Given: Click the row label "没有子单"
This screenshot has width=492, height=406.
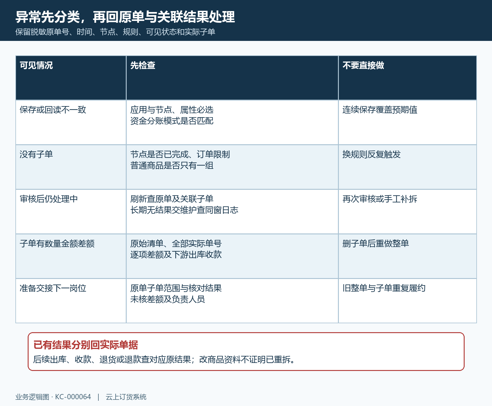Looking at the screenshot, I should click(36, 154).
